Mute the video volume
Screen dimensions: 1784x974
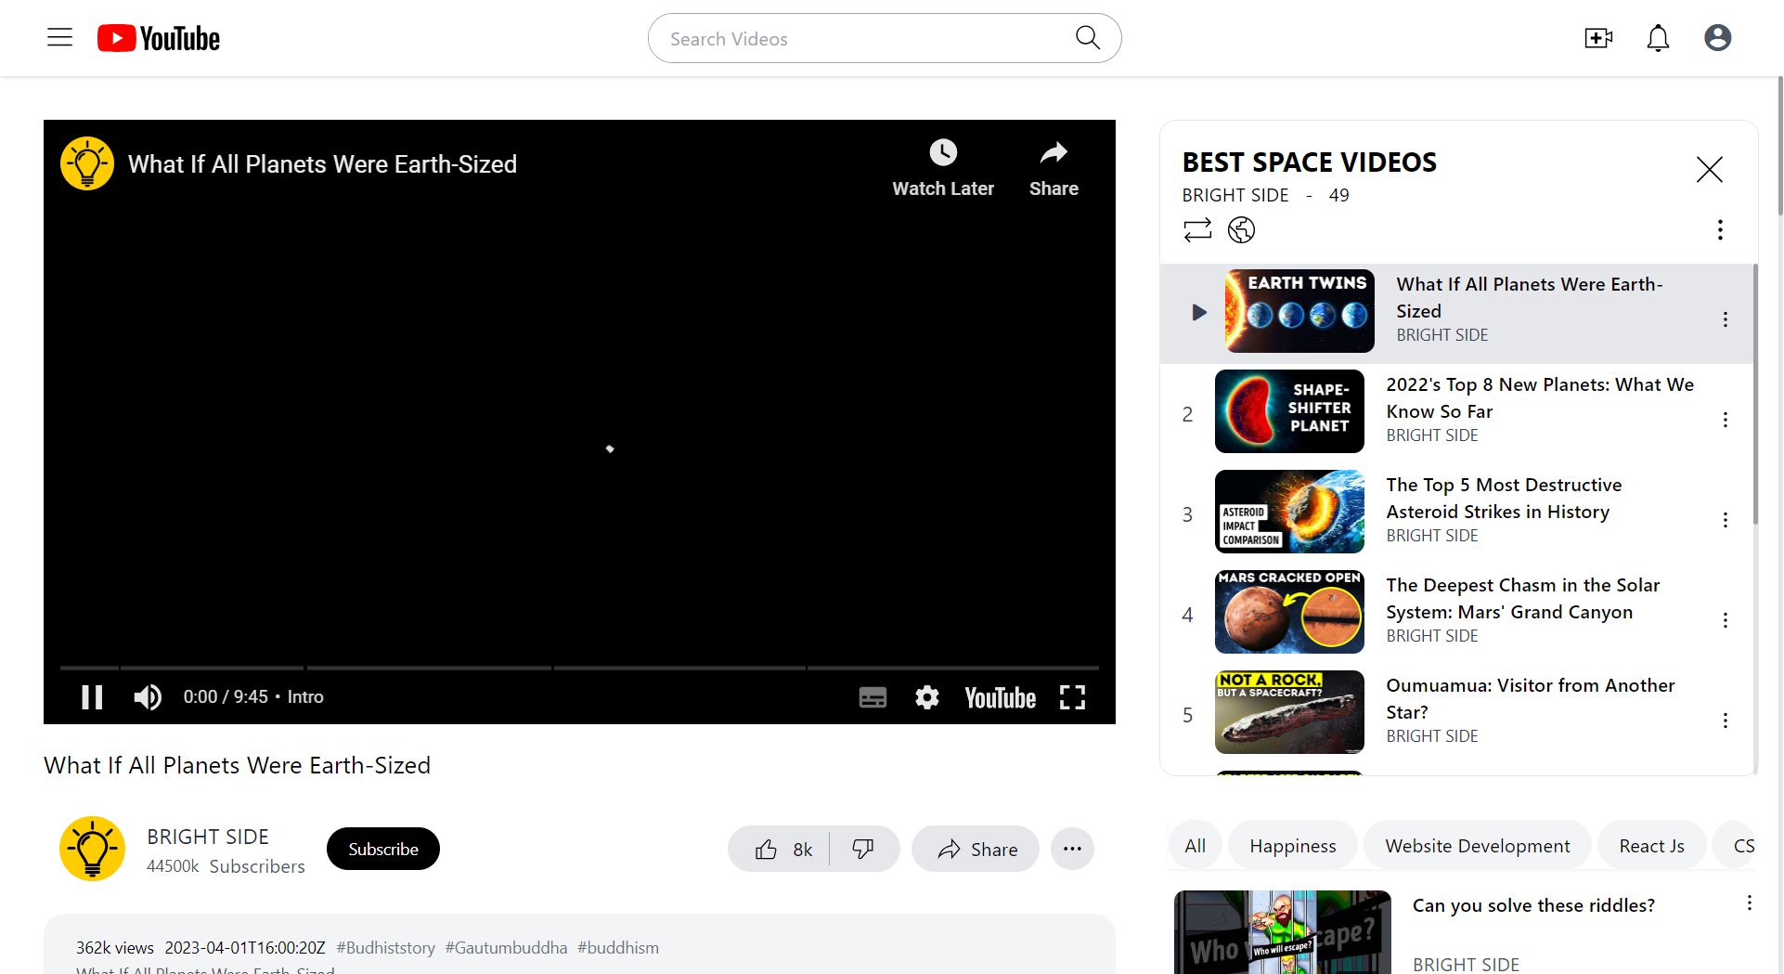[148, 697]
